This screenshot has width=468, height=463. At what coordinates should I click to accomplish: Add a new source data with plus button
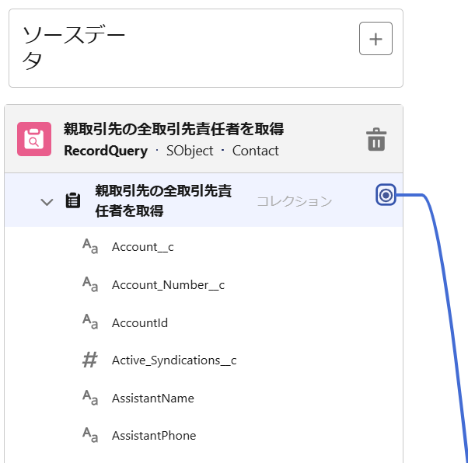375,39
